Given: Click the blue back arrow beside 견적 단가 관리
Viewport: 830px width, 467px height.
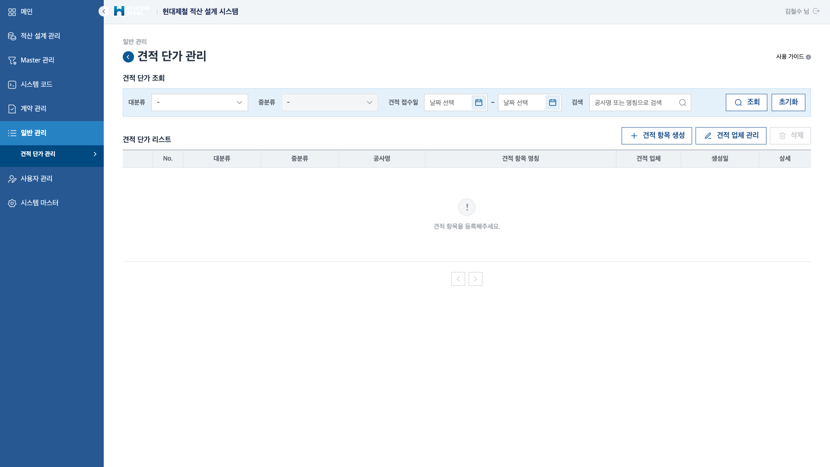Looking at the screenshot, I should tap(128, 57).
